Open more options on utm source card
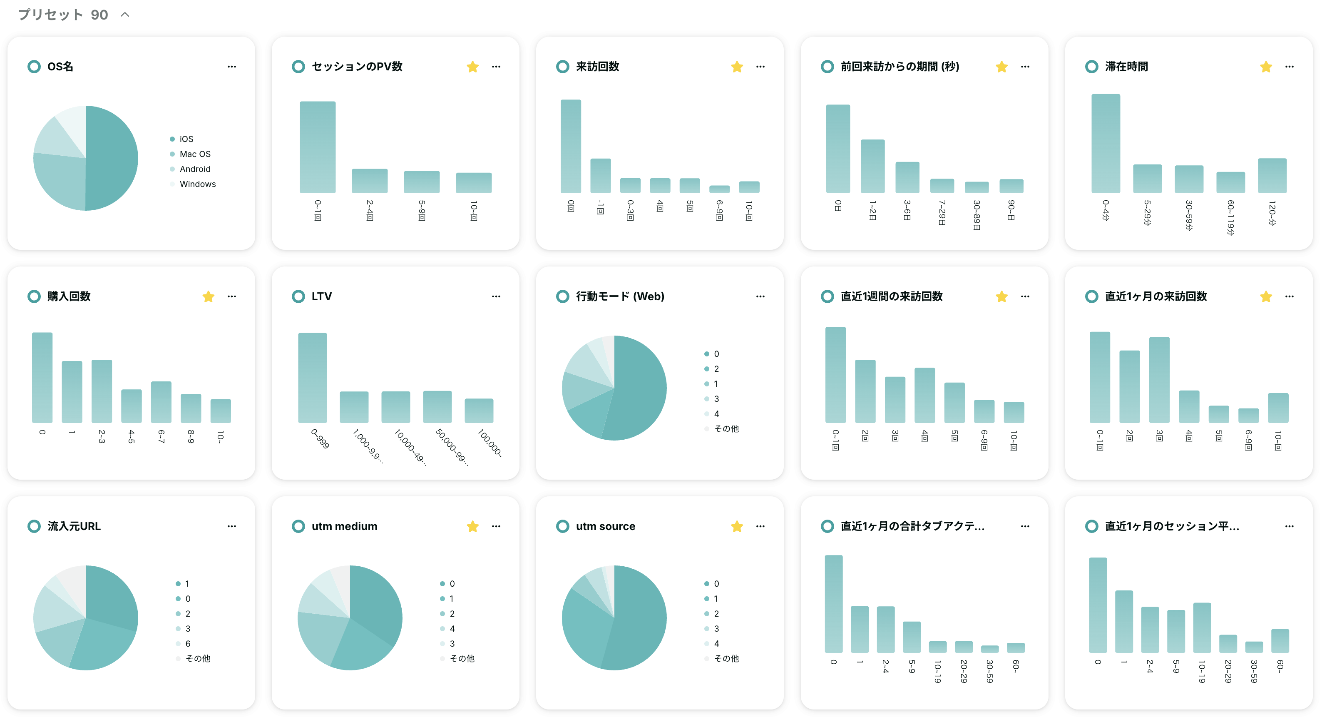 (x=760, y=527)
